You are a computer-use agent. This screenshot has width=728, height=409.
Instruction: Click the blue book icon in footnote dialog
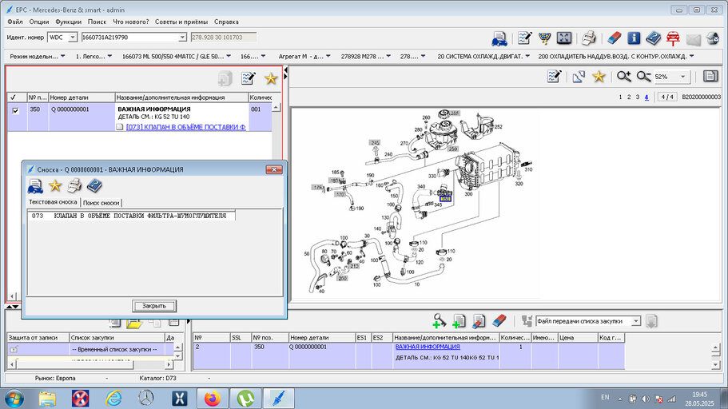click(x=94, y=186)
